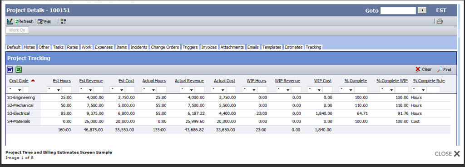This screenshot has height=167, width=465.
Task: Sort by Est Hours column
Action: (62, 80)
